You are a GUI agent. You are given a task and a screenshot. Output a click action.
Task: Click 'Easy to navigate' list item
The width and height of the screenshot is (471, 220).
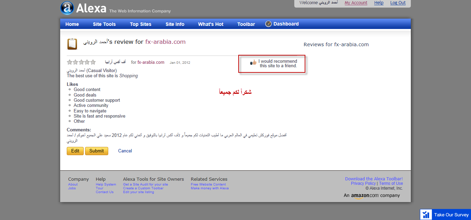pyautogui.click(x=90, y=111)
